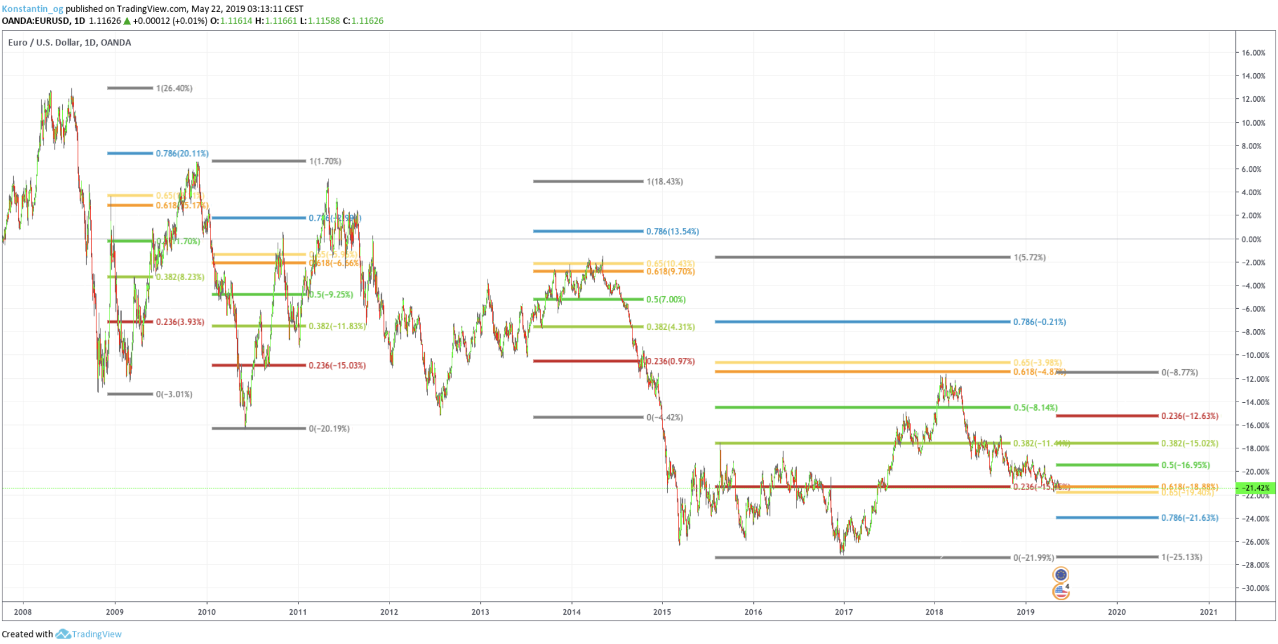The height and width of the screenshot is (644, 1278).
Task: Click the Fib label 0.236(0.97%)
Action: [x=670, y=362]
